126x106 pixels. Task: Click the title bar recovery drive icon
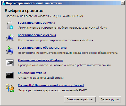(x=3, y=3)
